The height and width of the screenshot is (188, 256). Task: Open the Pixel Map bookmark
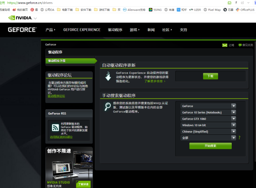point(212,10)
